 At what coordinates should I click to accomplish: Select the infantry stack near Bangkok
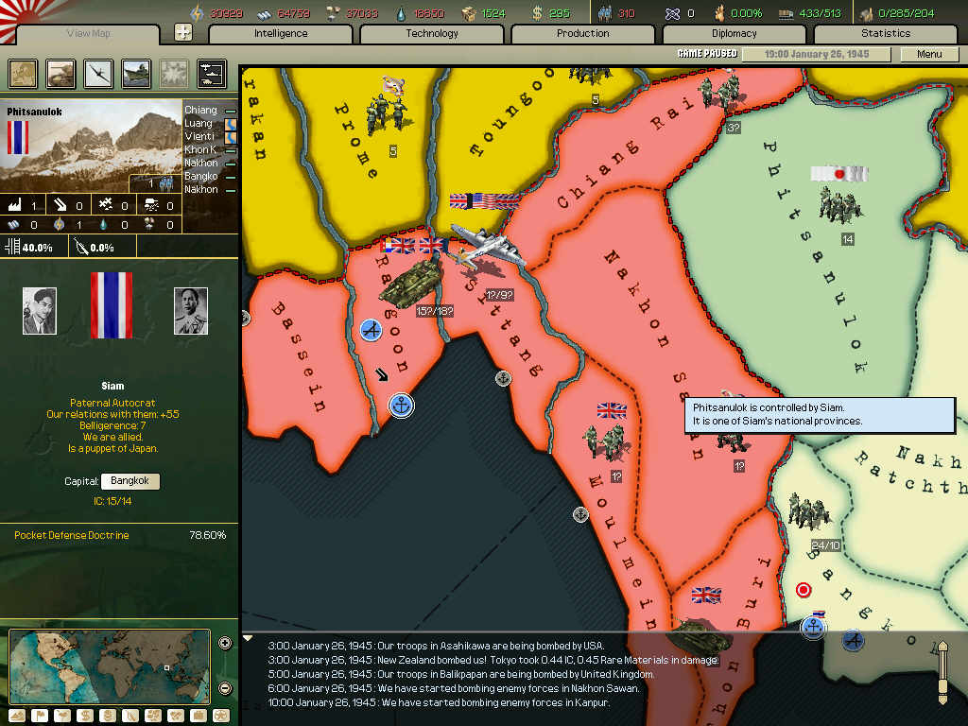coord(807,511)
